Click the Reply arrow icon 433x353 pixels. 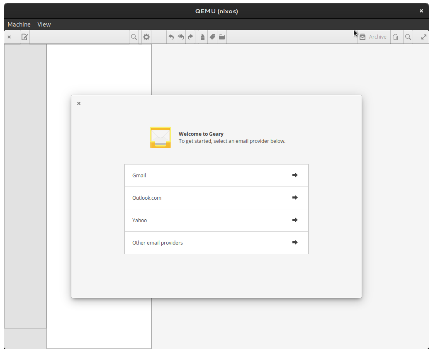point(171,37)
